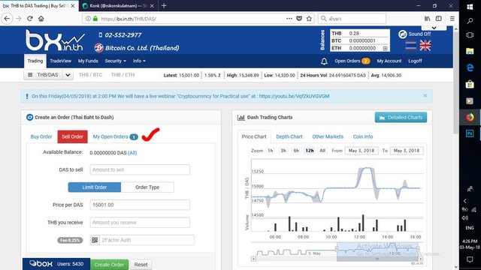Expand the collapsed header chevron

[x=434, y=28]
